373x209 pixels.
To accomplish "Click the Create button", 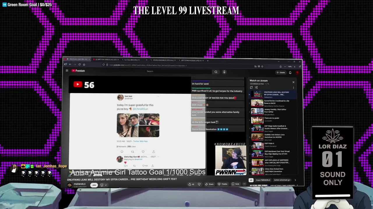I will coord(281,73).
